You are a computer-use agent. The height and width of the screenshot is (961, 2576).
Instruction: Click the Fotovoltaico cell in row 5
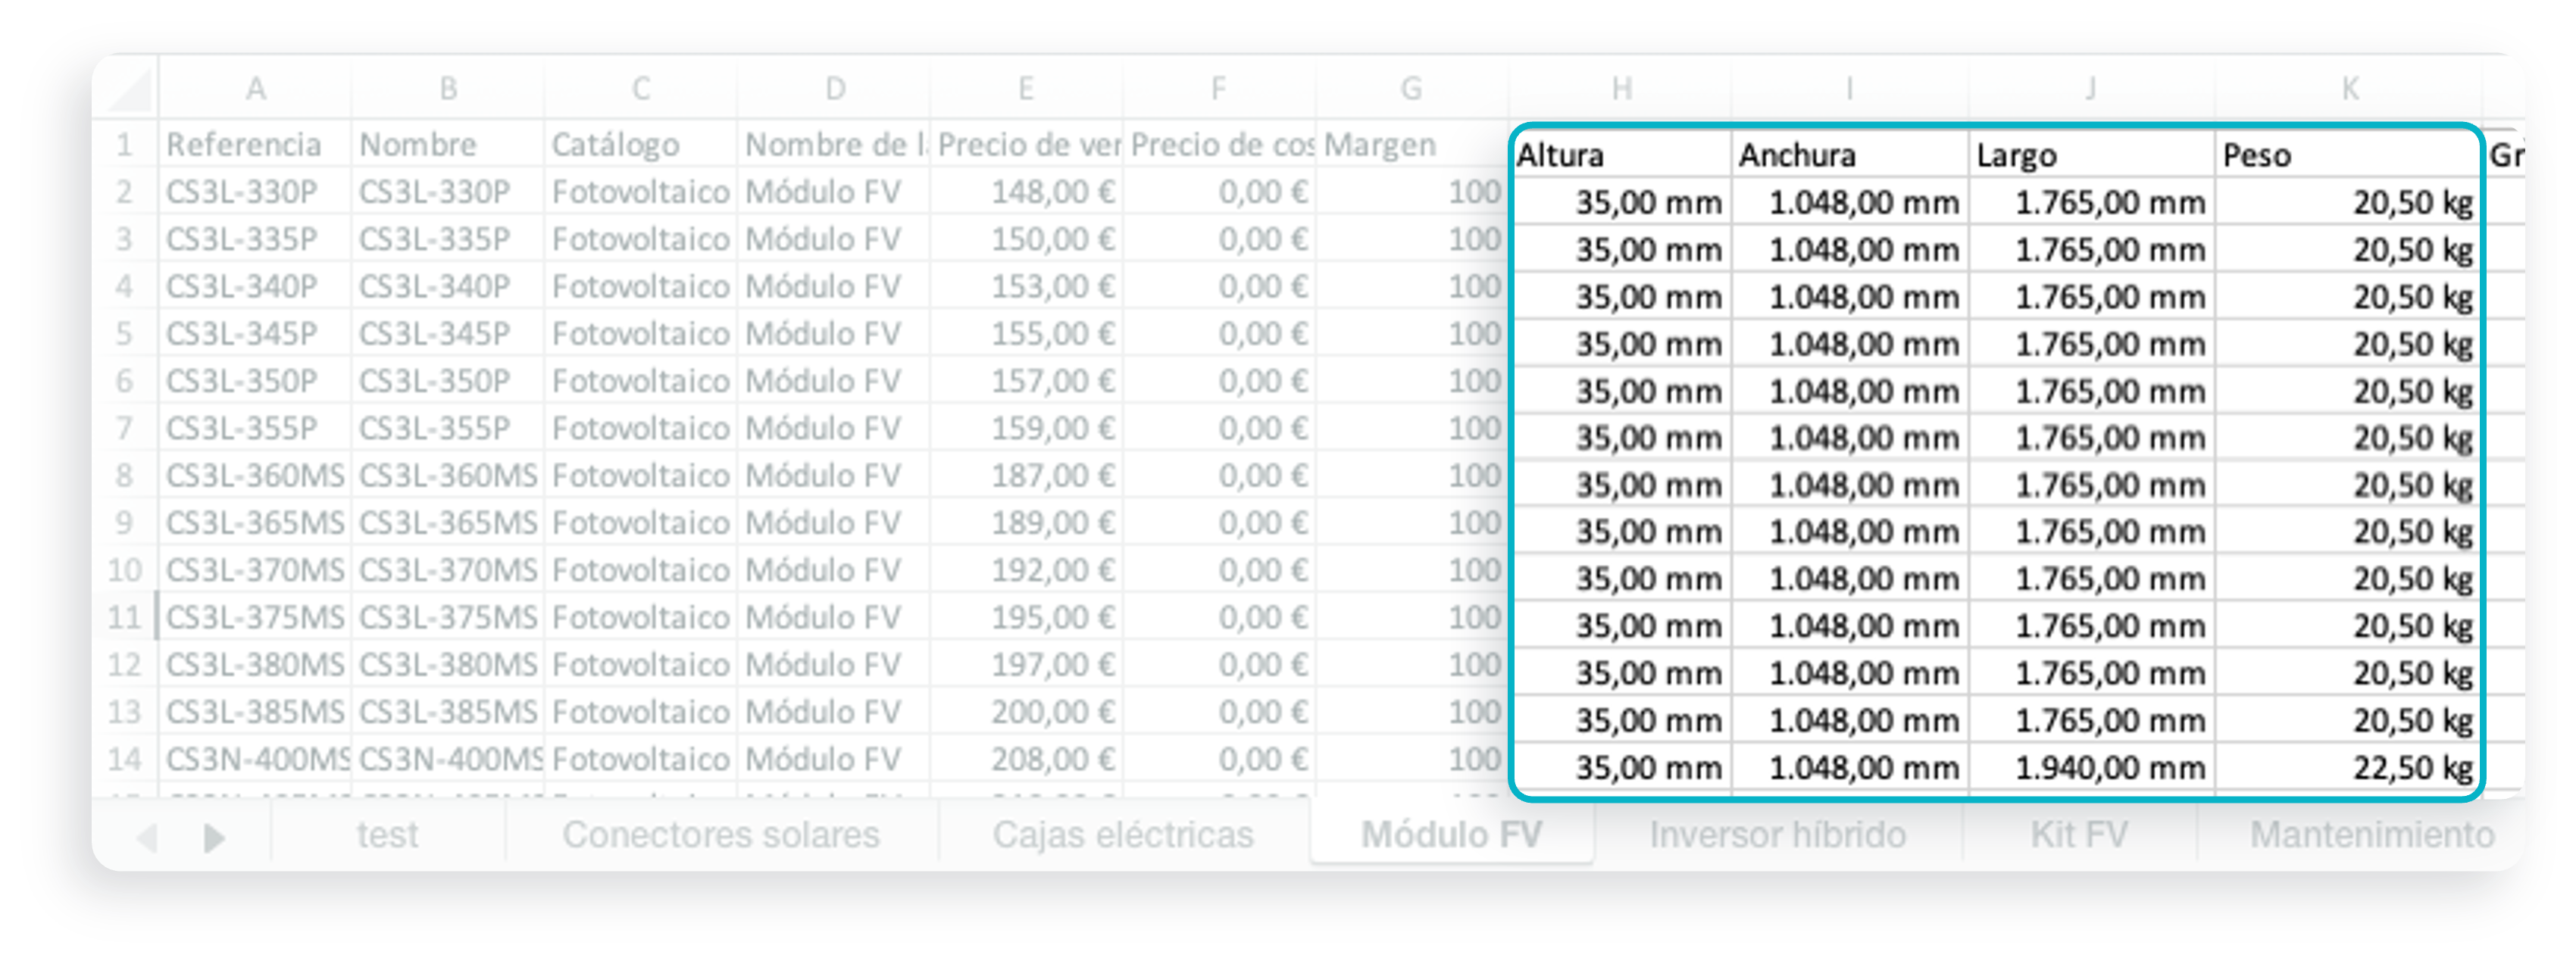[641, 333]
